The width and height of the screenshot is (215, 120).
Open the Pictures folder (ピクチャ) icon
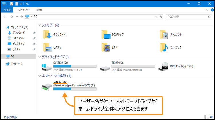(47, 47)
